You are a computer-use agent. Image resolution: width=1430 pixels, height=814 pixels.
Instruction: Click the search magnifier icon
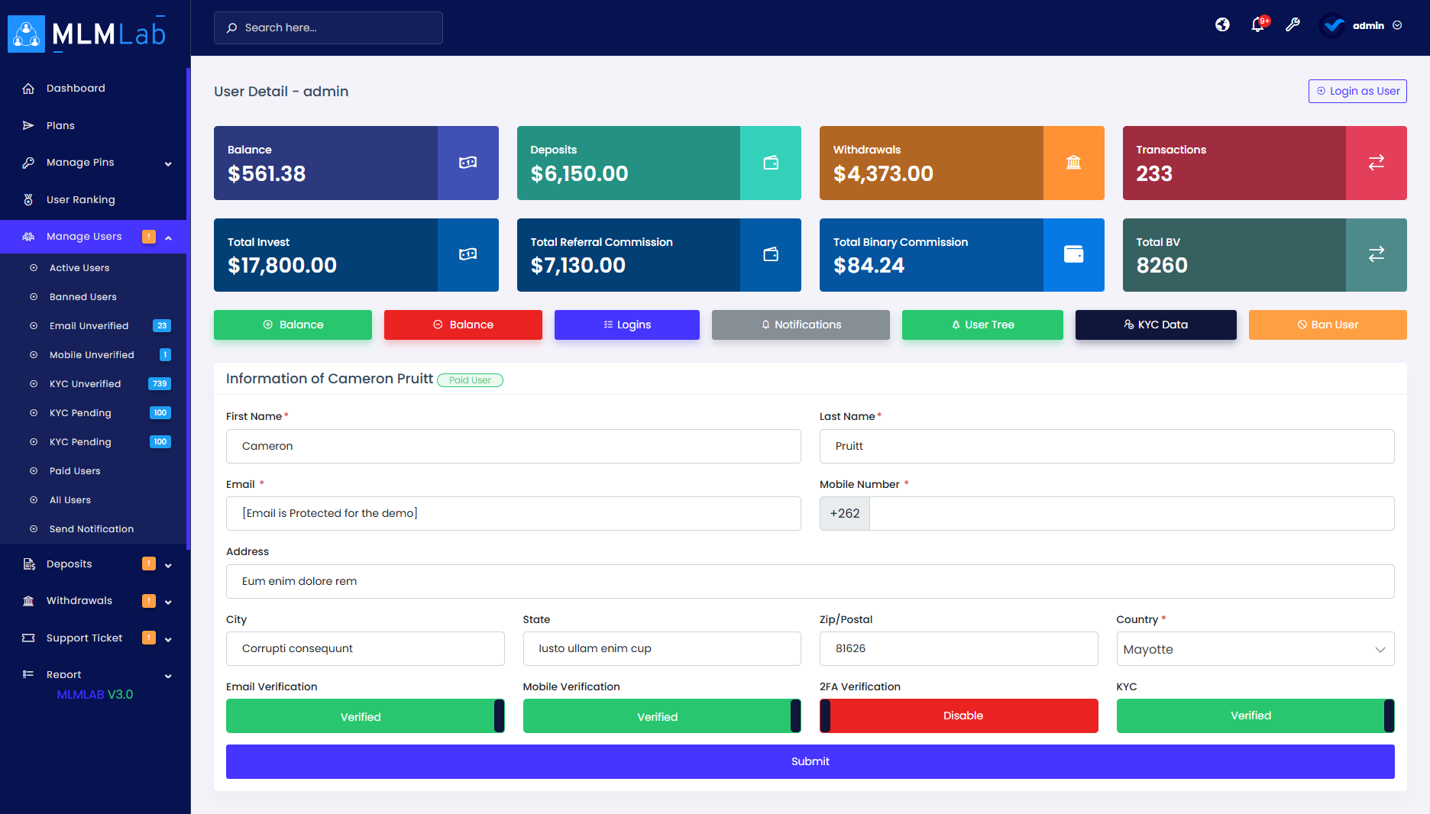click(x=231, y=27)
